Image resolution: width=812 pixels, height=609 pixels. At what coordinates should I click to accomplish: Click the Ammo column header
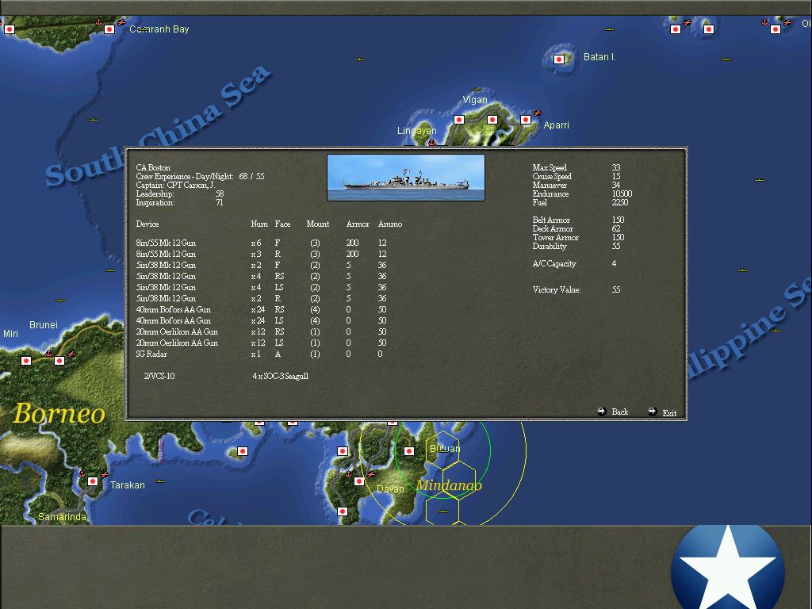pyautogui.click(x=390, y=224)
